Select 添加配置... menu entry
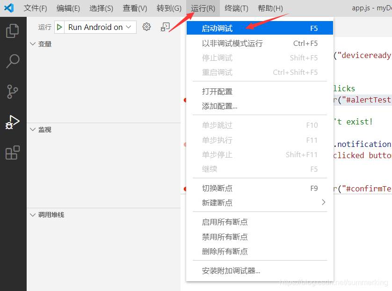The height and width of the screenshot is (291, 392). 260,106
